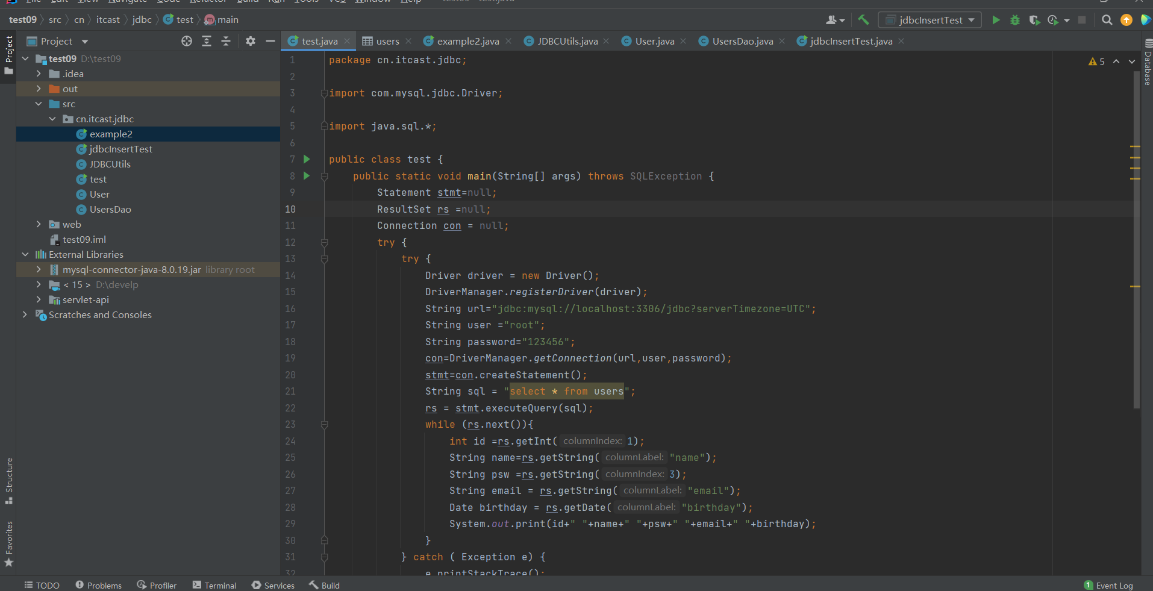Open the TODO tool window
The width and height of the screenshot is (1153, 591).
tap(42, 585)
